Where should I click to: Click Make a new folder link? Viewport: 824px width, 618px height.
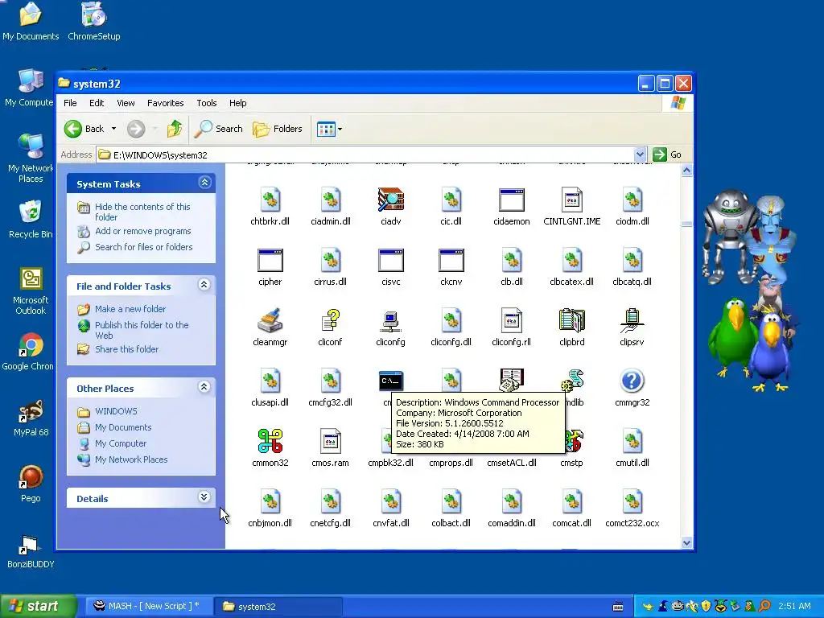click(x=130, y=309)
